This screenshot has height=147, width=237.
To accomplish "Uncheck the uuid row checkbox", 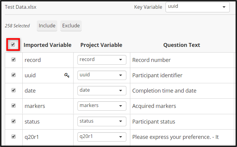I will 14,75.
